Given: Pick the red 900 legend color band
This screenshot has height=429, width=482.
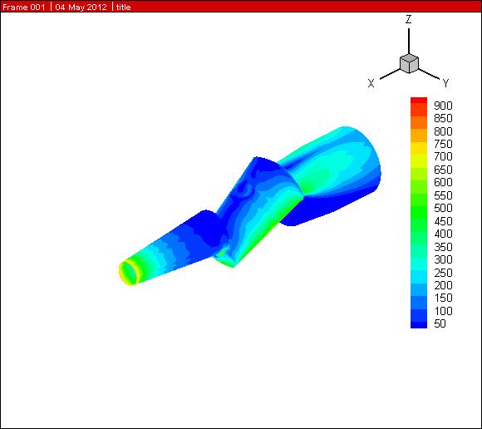Looking at the screenshot, I should pyautogui.click(x=419, y=101).
